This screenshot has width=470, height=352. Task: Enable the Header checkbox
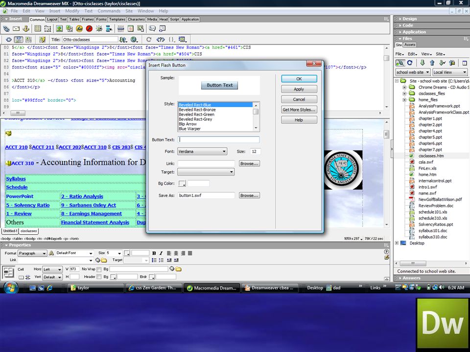tap(99, 277)
